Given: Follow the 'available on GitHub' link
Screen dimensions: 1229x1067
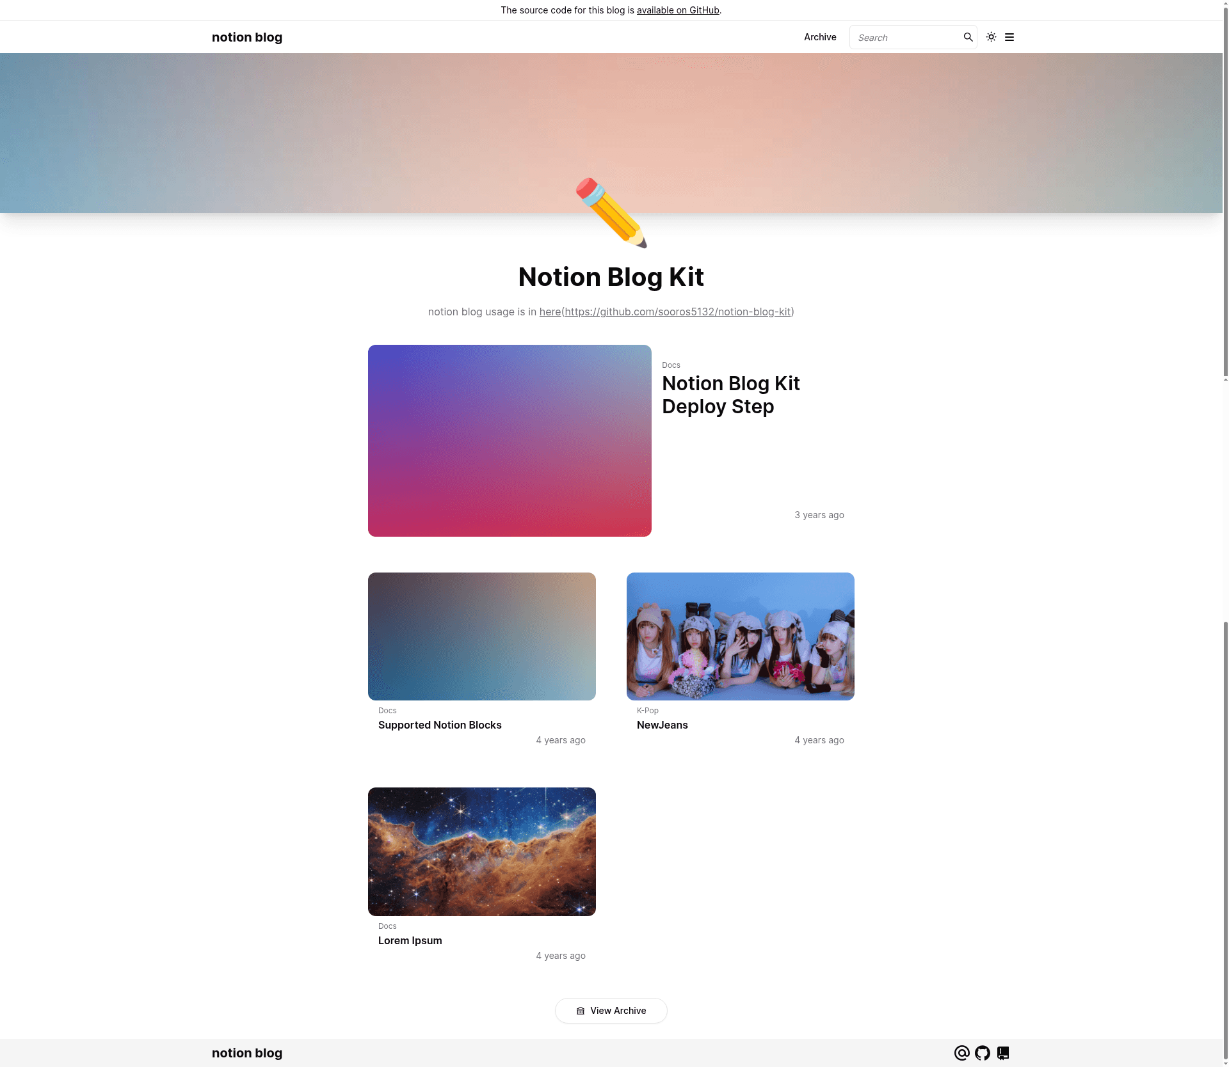Looking at the screenshot, I should (x=678, y=10).
